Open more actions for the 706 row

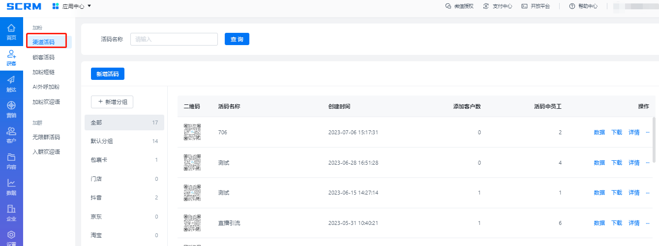[648, 132]
